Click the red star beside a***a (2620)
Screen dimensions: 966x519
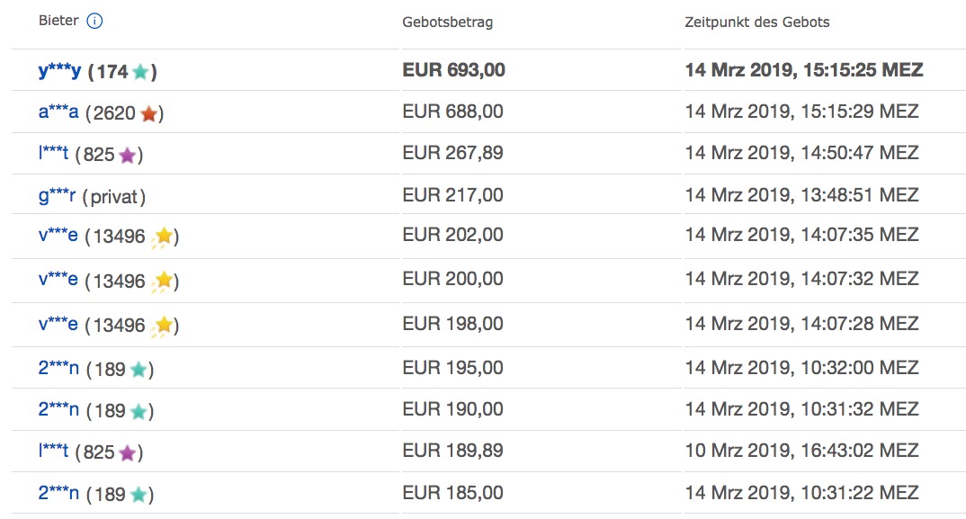coord(148,113)
